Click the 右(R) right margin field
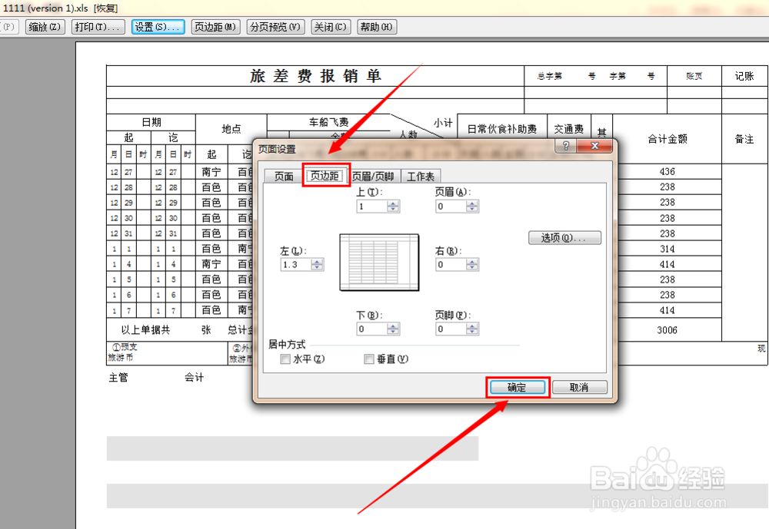Viewport: 769px width, 529px height. (x=451, y=264)
